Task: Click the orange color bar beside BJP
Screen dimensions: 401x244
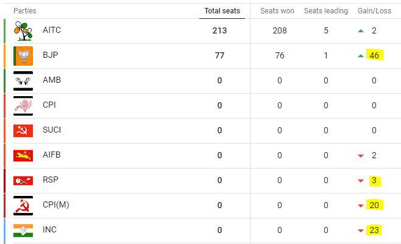Action: (x=5, y=55)
